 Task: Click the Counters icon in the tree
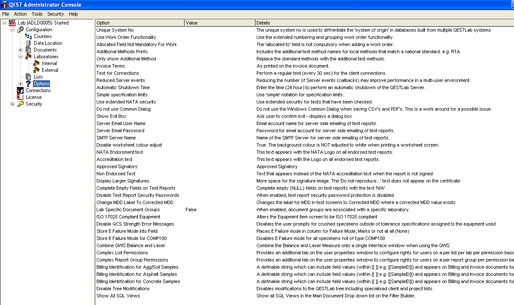click(28, 36)
